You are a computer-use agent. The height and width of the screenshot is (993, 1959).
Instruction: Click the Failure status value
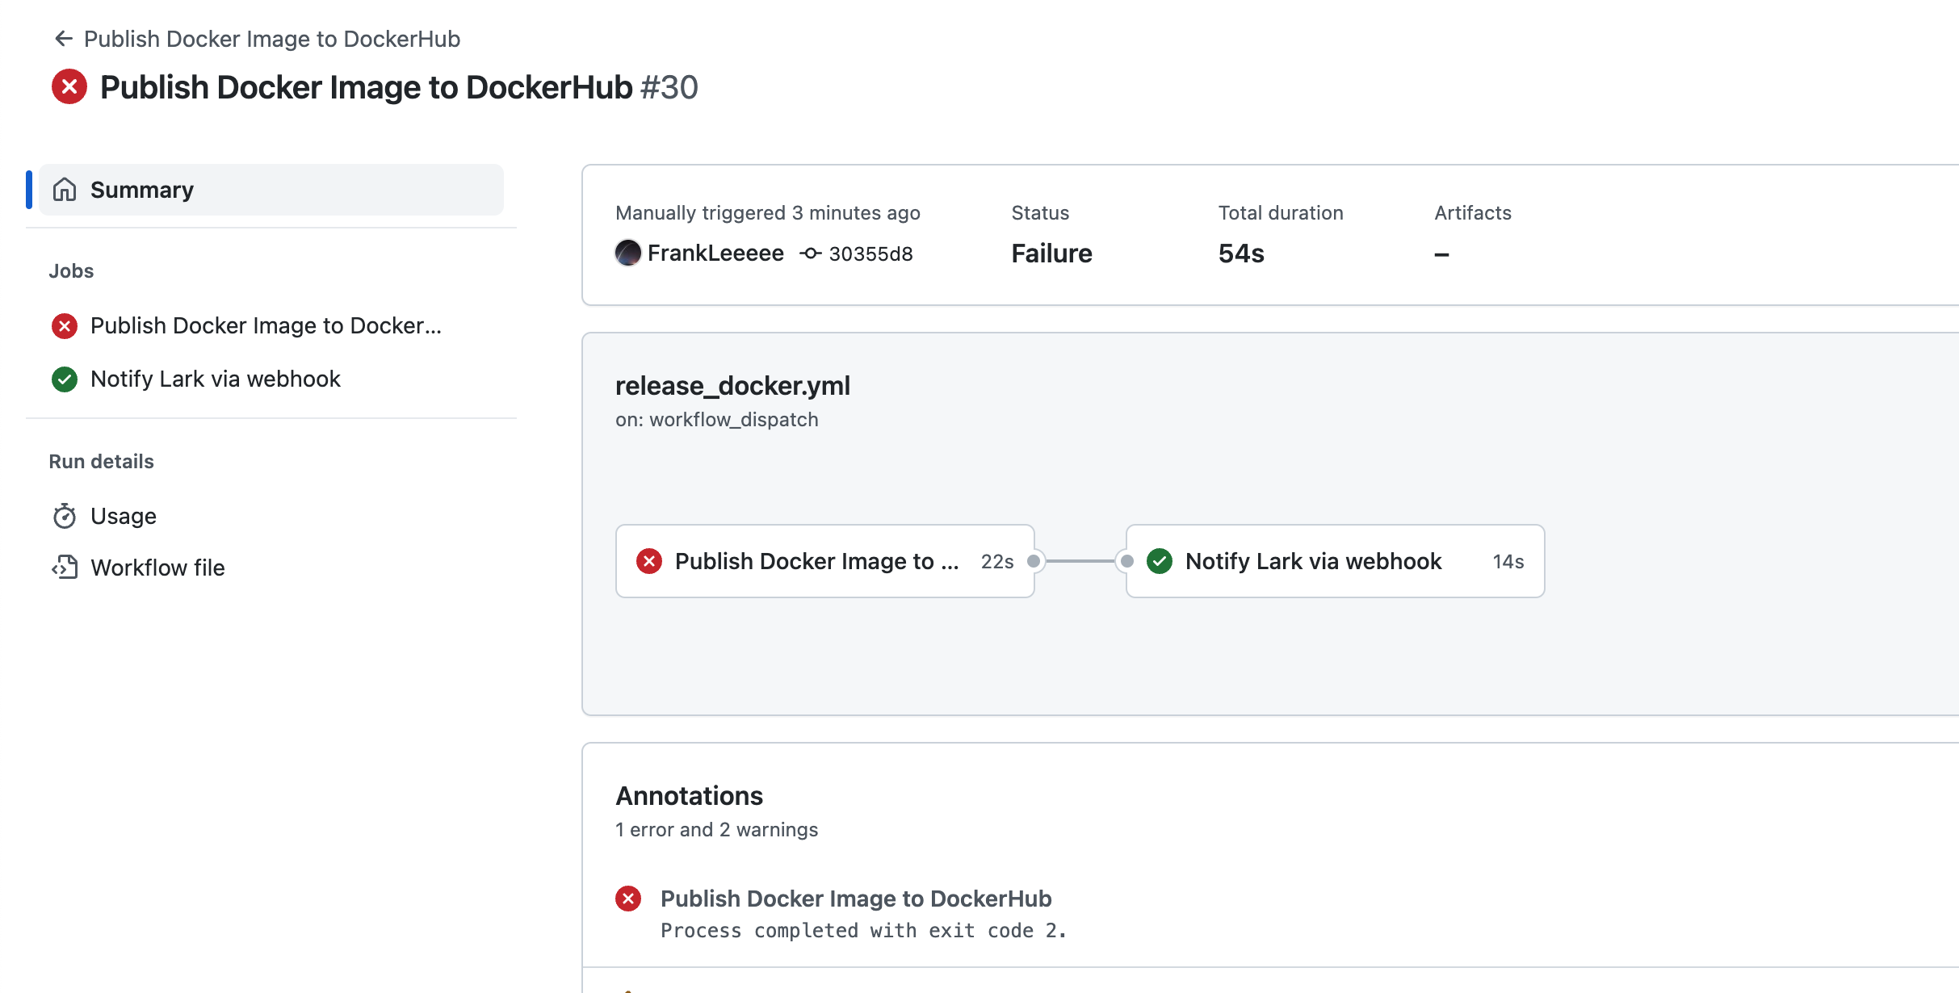(x=1051, y=253)
